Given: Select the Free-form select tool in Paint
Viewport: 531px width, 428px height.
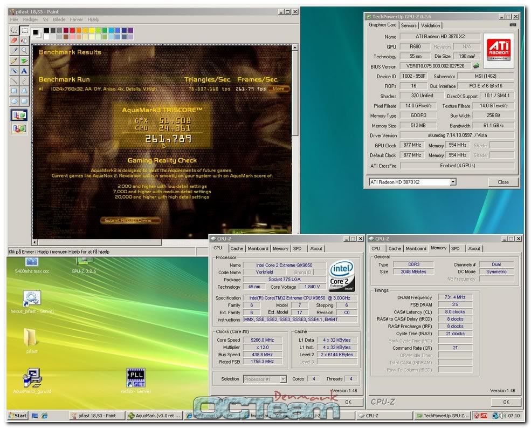Looking at the screenshot, I should (14, 31).
